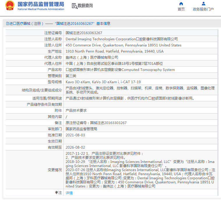221x200 pixels.
Task: Select agent name 盈纬达（上海）医疗器械有限公司
Action: pyautogui.click(x=92, y=58)
